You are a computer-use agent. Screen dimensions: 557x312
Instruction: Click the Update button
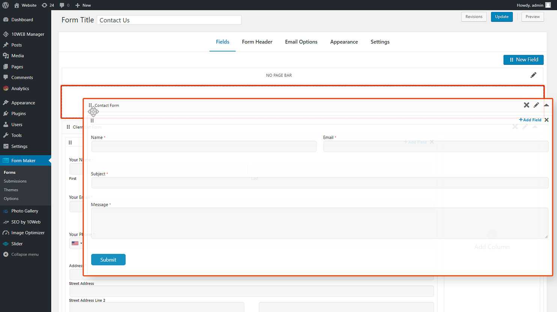point(501,17)
